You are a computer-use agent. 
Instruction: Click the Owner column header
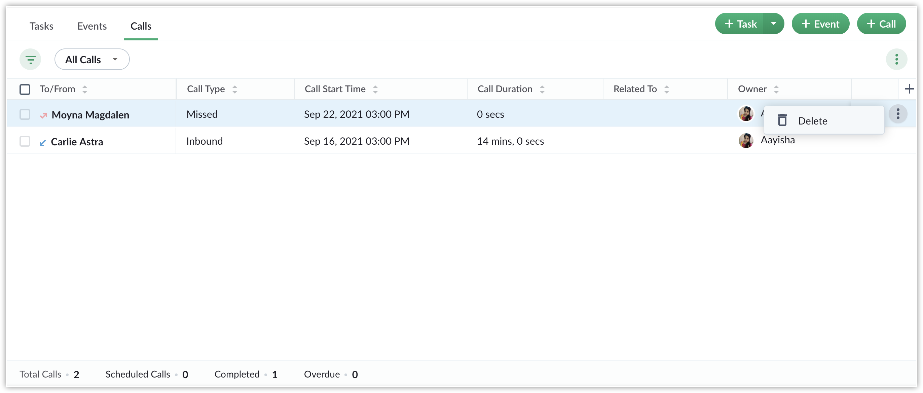click(752, 89)
